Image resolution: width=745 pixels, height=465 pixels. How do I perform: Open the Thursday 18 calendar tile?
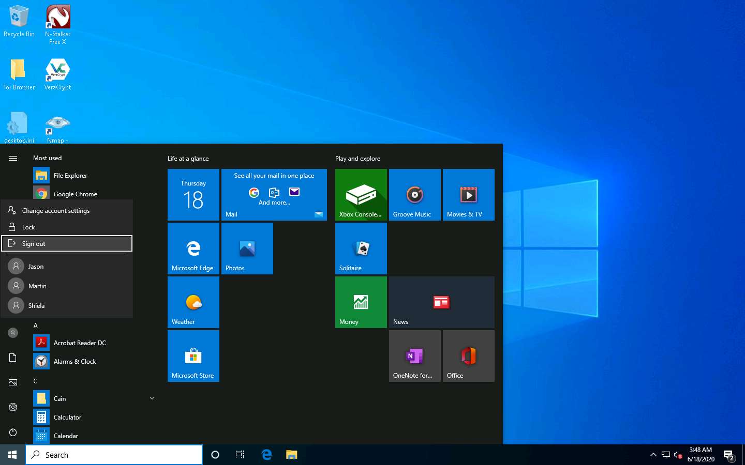pyautogui.click(x=193, y=195)
